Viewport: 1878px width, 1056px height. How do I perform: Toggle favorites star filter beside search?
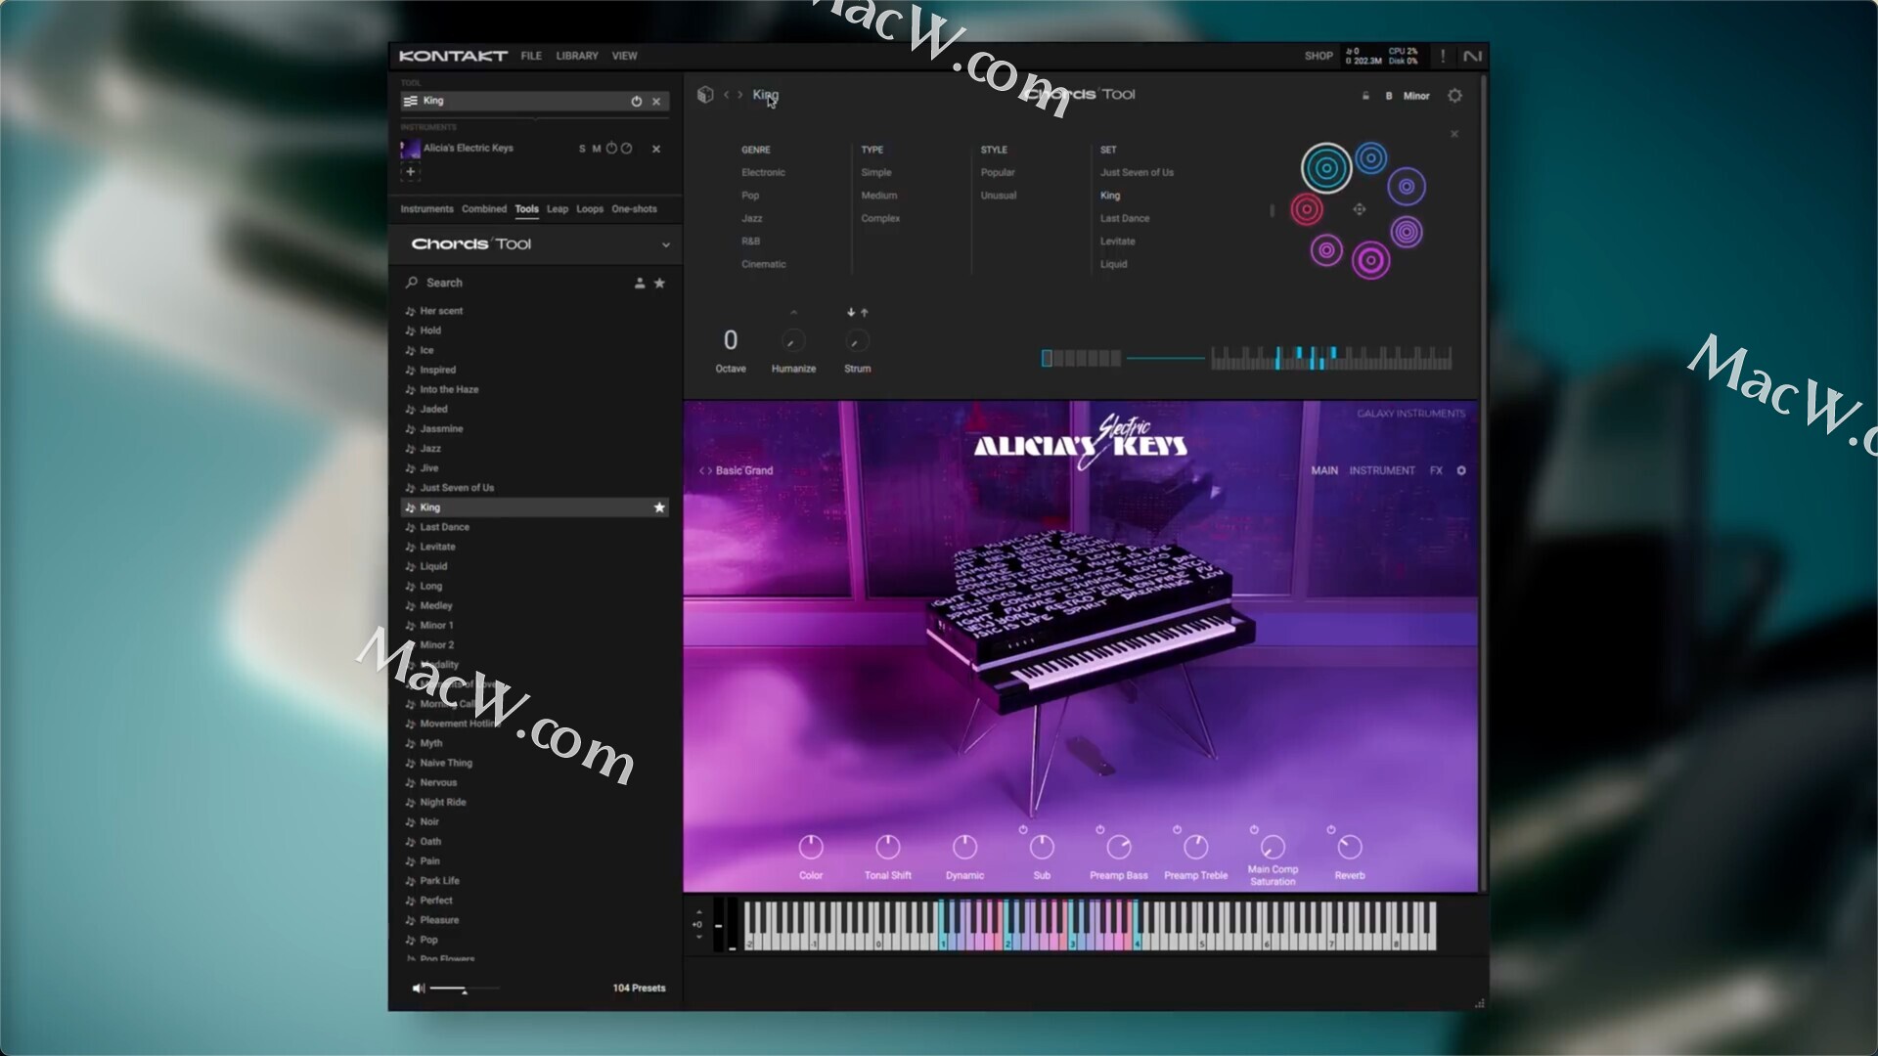pyautogui.click(x=659, y=284)
